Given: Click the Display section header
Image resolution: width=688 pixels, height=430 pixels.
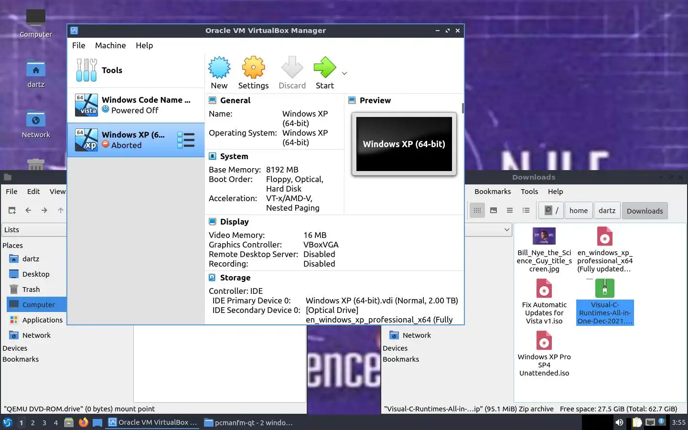Looking at the screenshot, I should point(234,222).
